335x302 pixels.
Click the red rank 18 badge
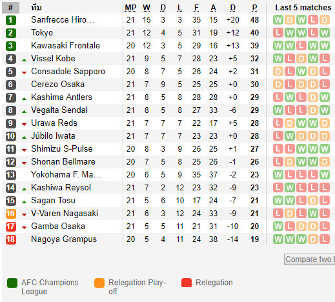tap(10, 239)
